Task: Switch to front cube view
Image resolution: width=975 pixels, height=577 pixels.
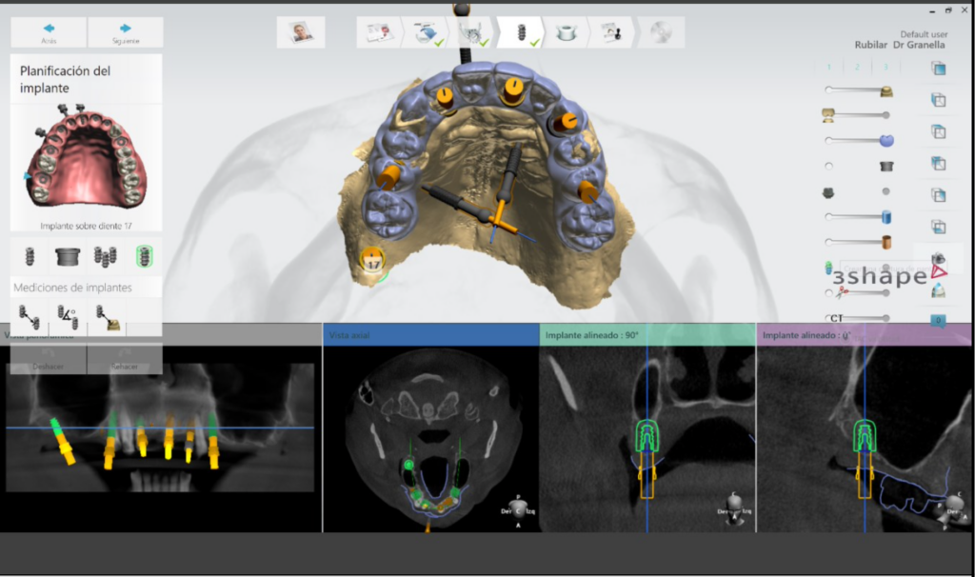Action: [x=938, y=69]
